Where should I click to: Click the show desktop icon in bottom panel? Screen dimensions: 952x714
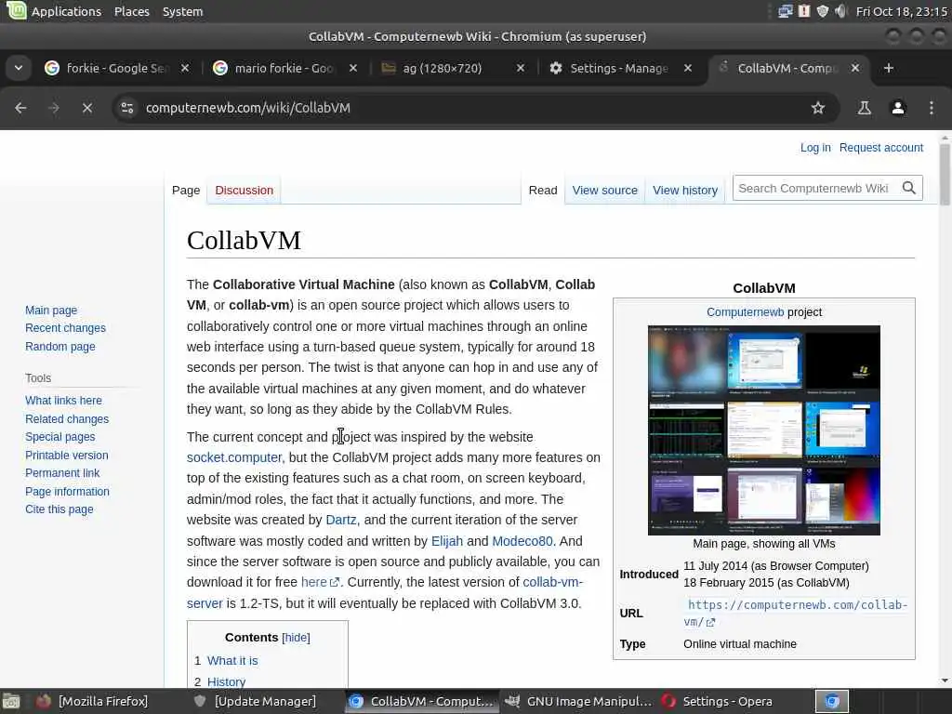click(11, 701)
